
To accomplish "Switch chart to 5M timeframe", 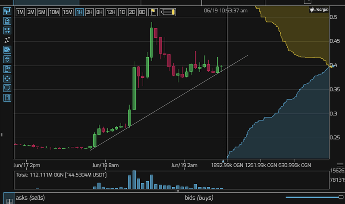I will (x=41, y=12).
